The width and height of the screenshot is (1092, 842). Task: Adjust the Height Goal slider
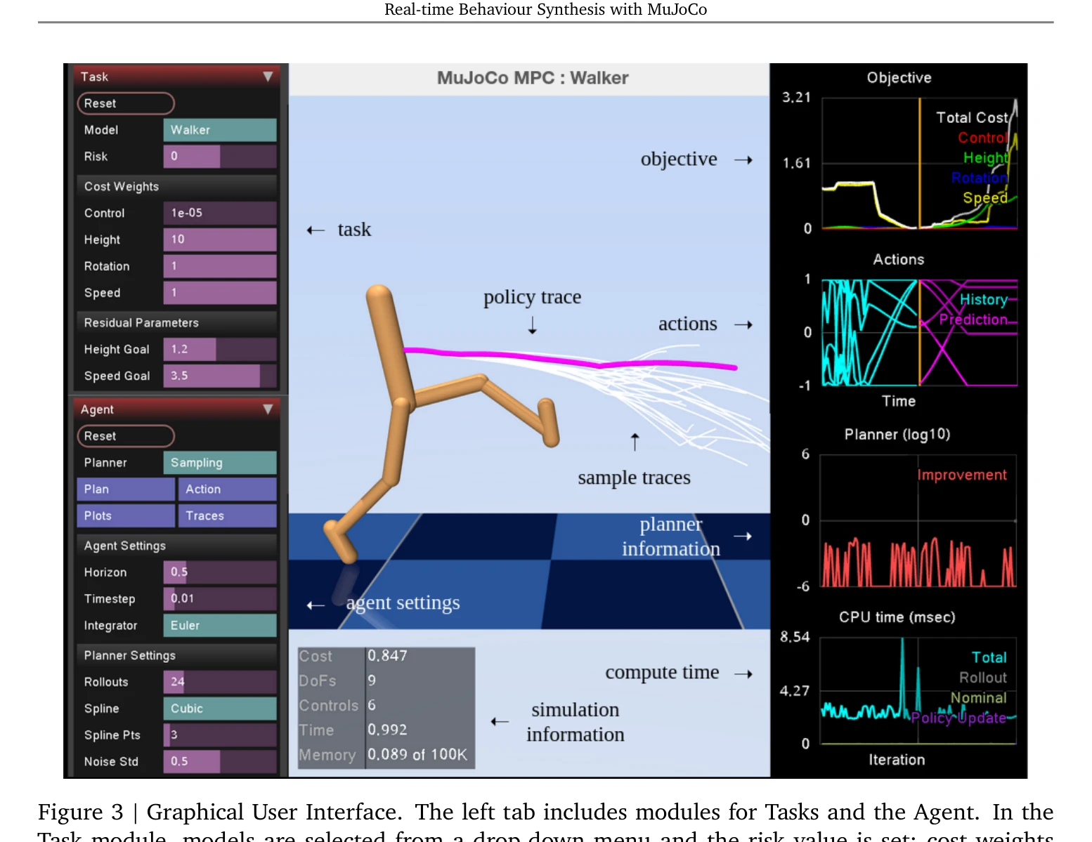(x=220, y=349)
